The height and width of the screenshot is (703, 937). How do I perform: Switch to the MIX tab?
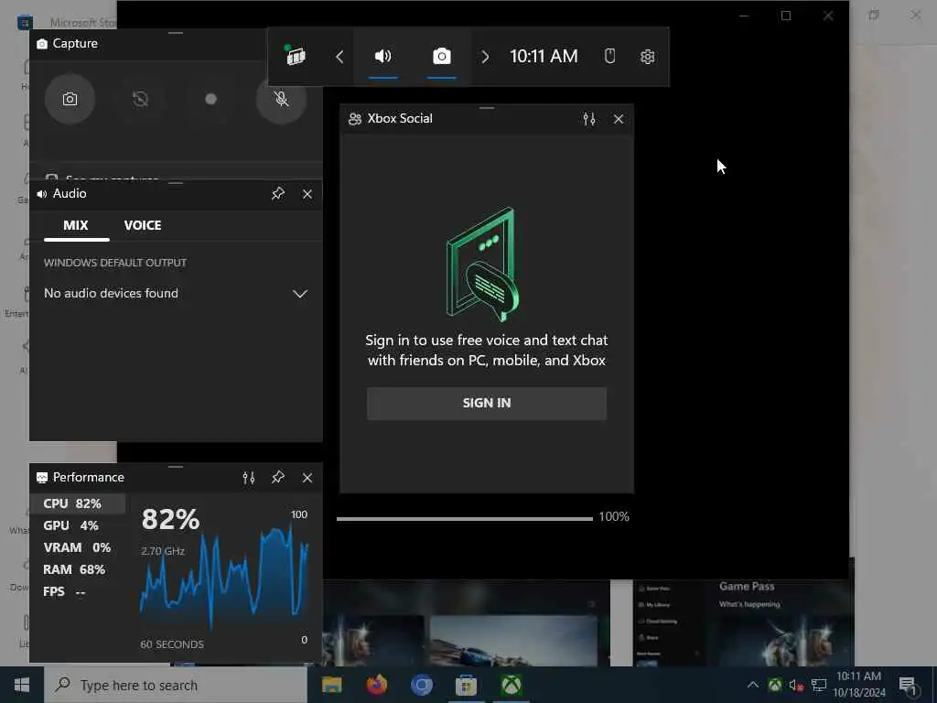(76, 225)
